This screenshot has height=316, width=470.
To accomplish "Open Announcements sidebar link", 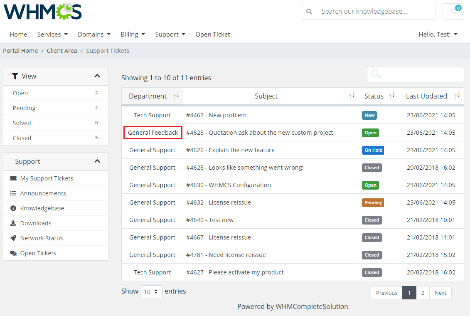I will (43, 193).
